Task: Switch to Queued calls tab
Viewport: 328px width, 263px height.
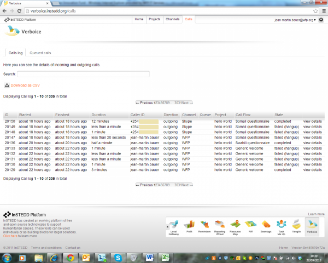Action: coord(40,53)
